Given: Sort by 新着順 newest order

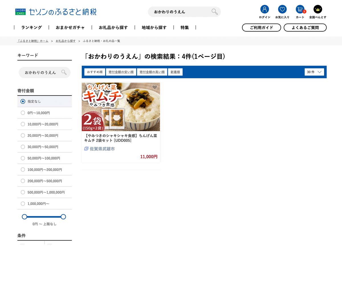Looking at the screenshot, I should click(x=175, y=72).
